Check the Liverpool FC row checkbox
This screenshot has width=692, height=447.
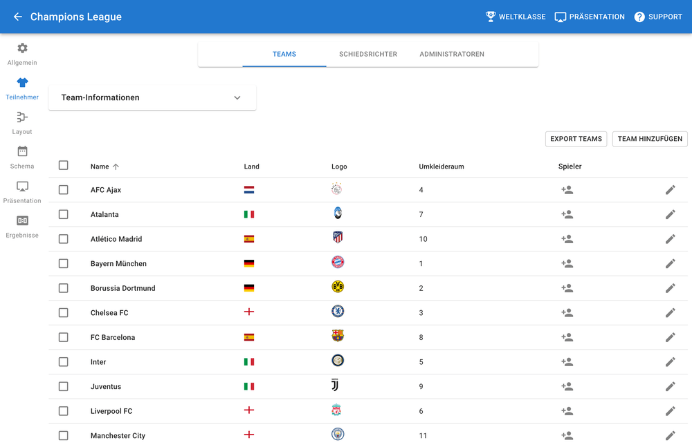(x=64, y=411)
